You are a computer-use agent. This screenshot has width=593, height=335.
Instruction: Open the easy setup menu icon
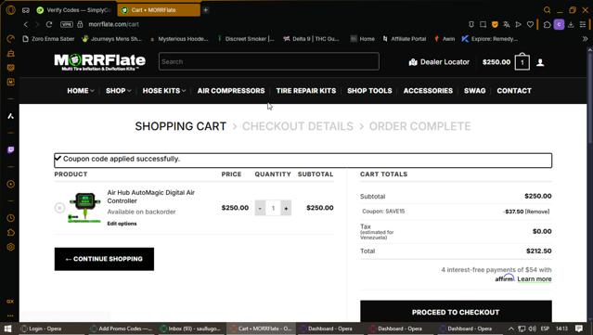pos(583,24)
